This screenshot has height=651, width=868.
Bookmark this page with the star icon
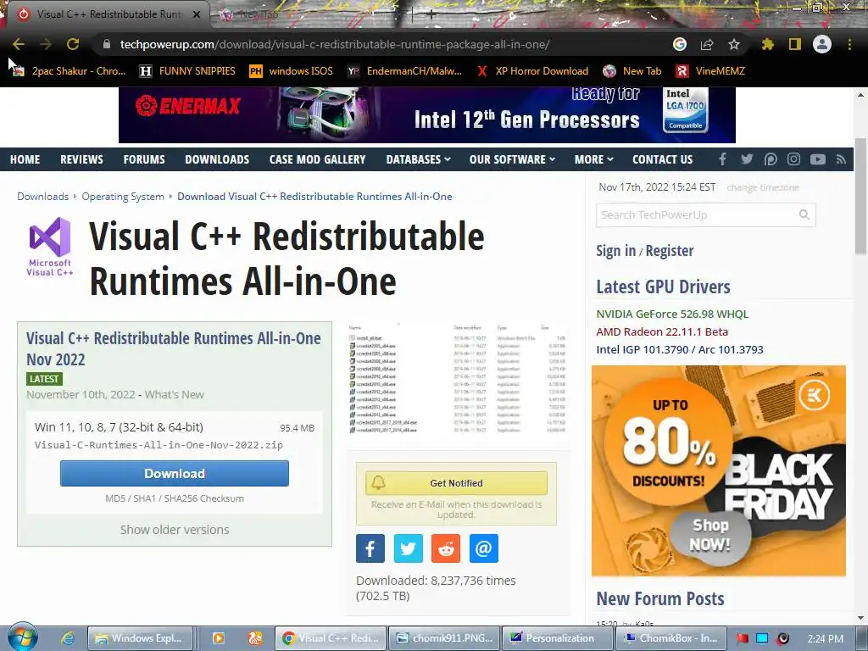point(734,44)
